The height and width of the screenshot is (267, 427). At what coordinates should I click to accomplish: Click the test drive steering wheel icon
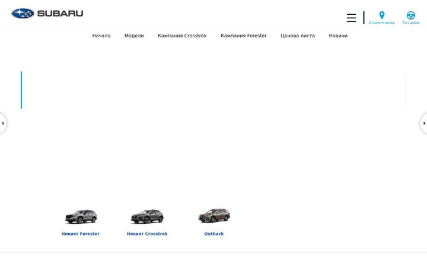(410, 15)
